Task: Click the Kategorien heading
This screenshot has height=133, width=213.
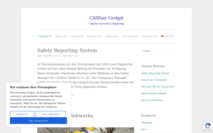Action: 148,116
